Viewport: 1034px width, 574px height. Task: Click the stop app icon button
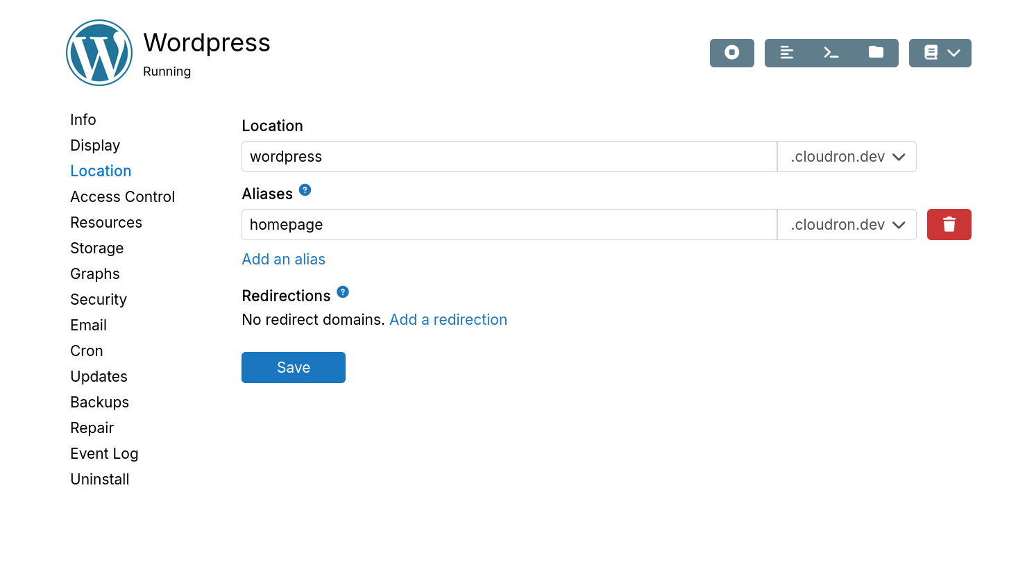pos(731,53)
